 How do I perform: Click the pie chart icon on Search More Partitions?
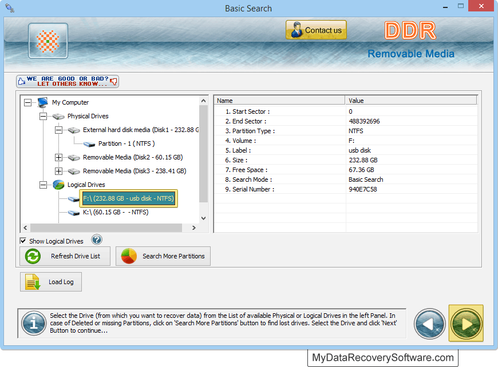coord(129,256)
